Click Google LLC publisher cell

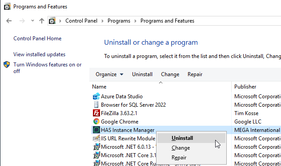point(248,122)
